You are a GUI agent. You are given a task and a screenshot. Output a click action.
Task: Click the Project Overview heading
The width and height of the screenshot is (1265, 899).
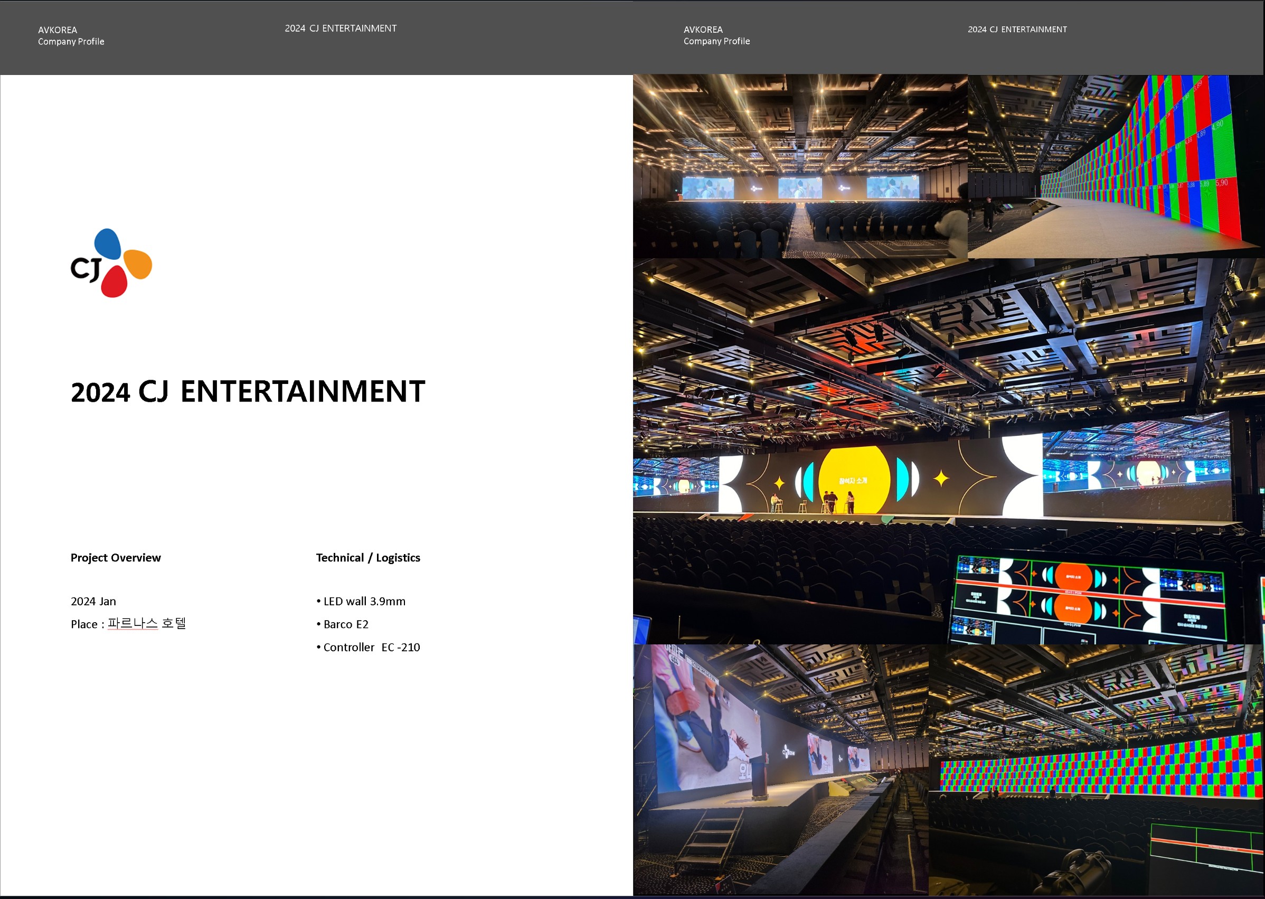click(x=116, y=557)
